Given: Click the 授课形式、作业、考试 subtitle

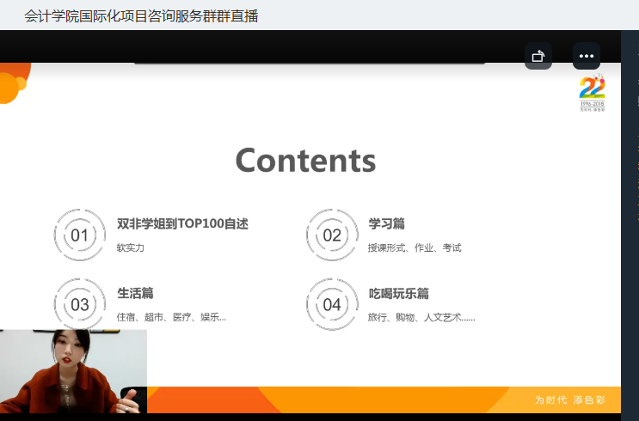Looking at the screenshot, I should [x=415, y=247].
